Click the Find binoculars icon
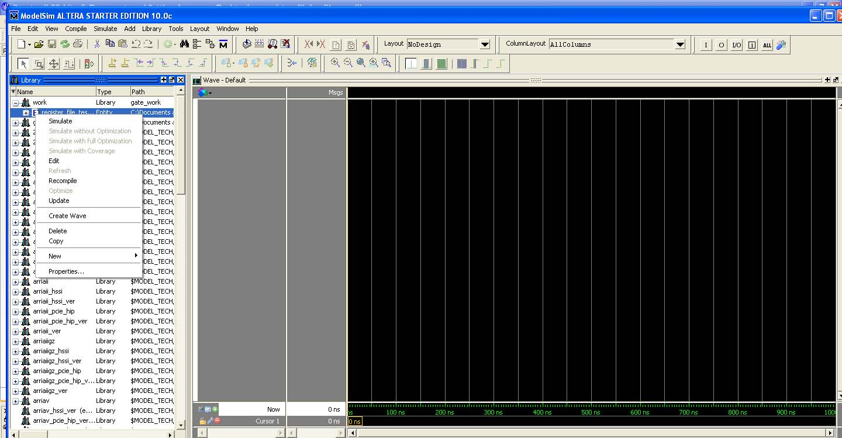 184,44
